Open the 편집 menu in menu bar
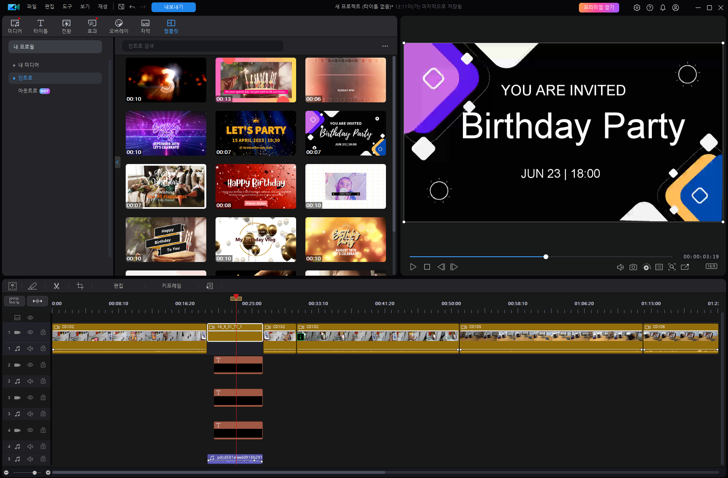Screen dimensions: 728x478 click(50, 7)
